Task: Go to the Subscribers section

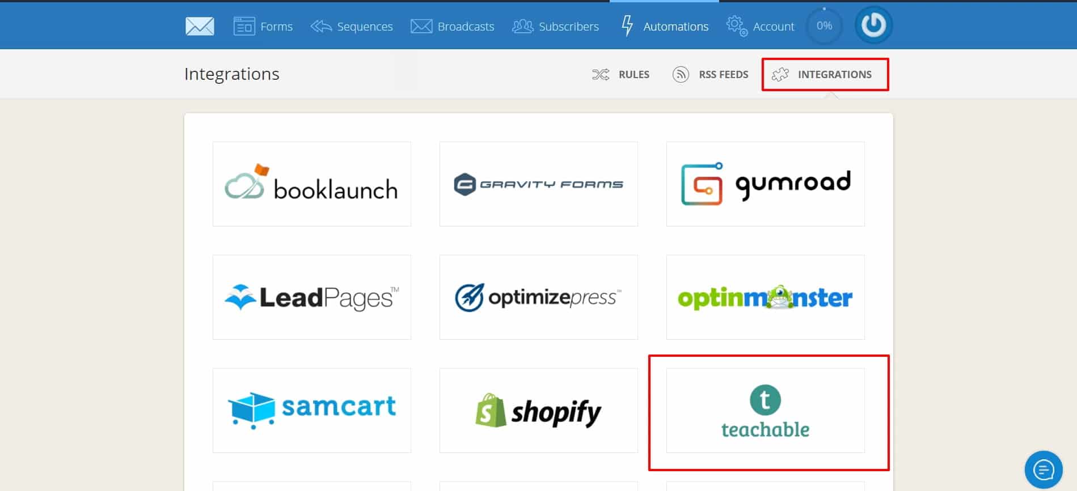Action: [x=555, y=26]
